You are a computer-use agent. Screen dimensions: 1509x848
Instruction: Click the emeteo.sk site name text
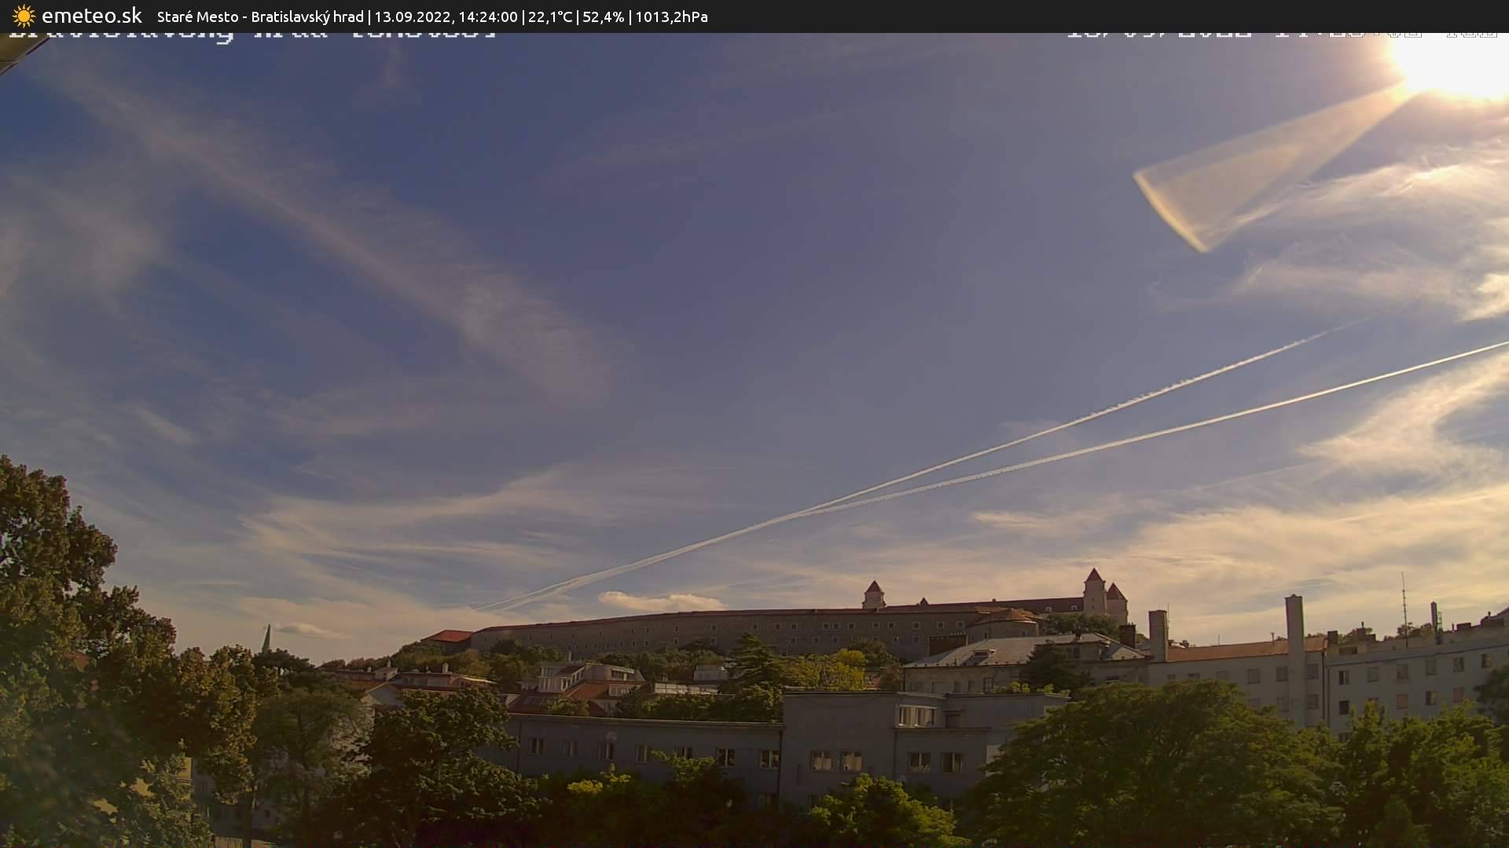click(x=92, y=16)
